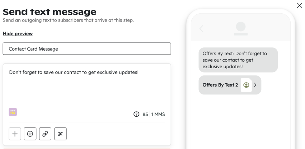Open the character count help icon
The width and height of the screenshot is (305, 149).
tap(136, 114)
